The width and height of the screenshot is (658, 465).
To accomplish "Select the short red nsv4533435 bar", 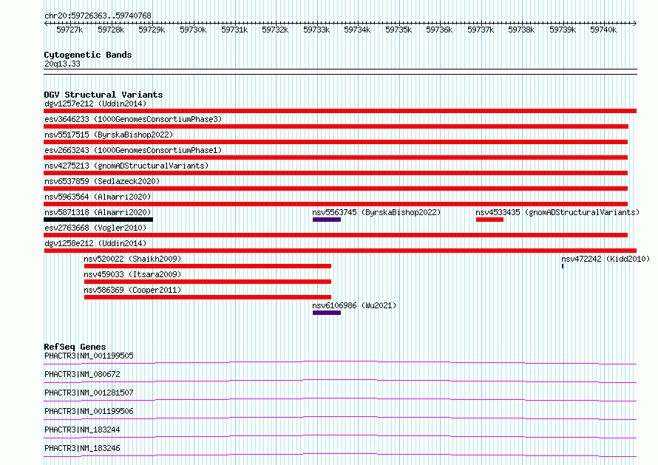I will click(489, 220).
